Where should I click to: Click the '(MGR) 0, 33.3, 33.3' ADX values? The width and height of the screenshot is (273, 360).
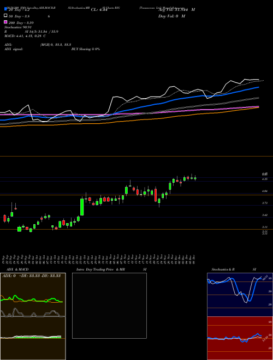pos(56,45)
